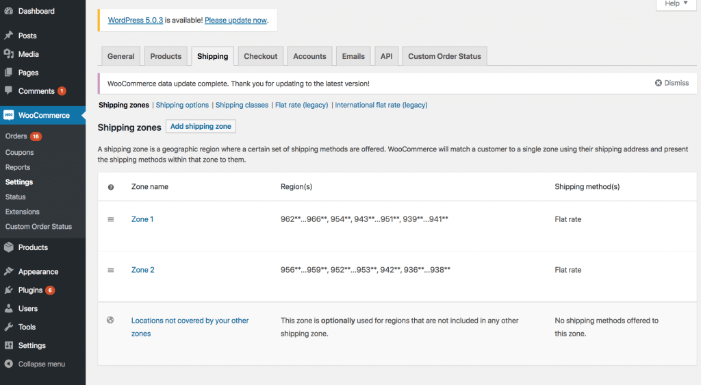Click the Dashboard icon in sidebar
This screenshot has width=701, height=385.
pos(8,11)
